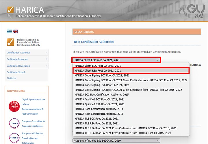This screenshot has width=208, height=144.
Task: Open the Academy of Athens SSL SubCA dropdown
Action: [116, 140]
